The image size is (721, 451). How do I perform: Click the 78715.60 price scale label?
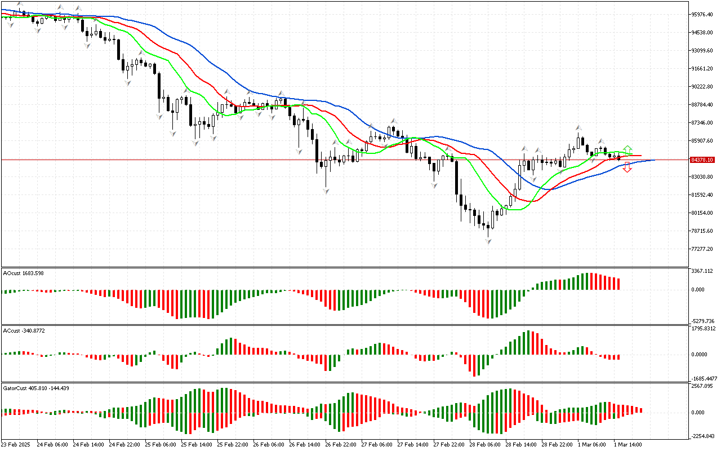(702, 231)
